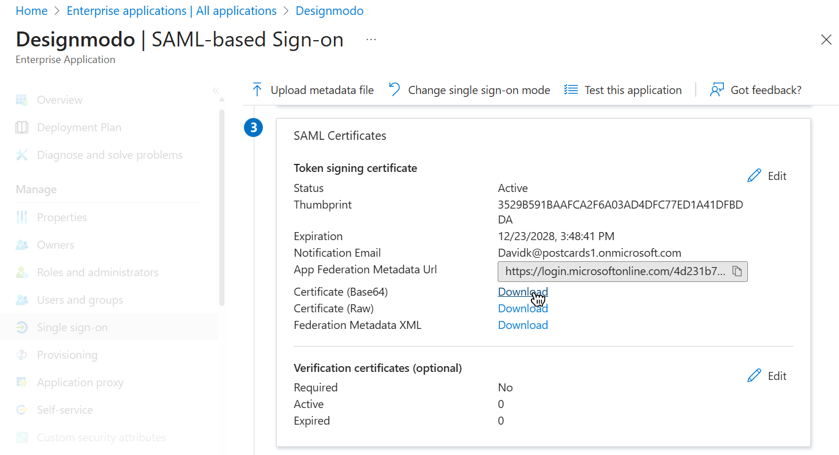Edit Verification certificates section
The width and height of the screenshot is (839, 455).
[767, 376]
